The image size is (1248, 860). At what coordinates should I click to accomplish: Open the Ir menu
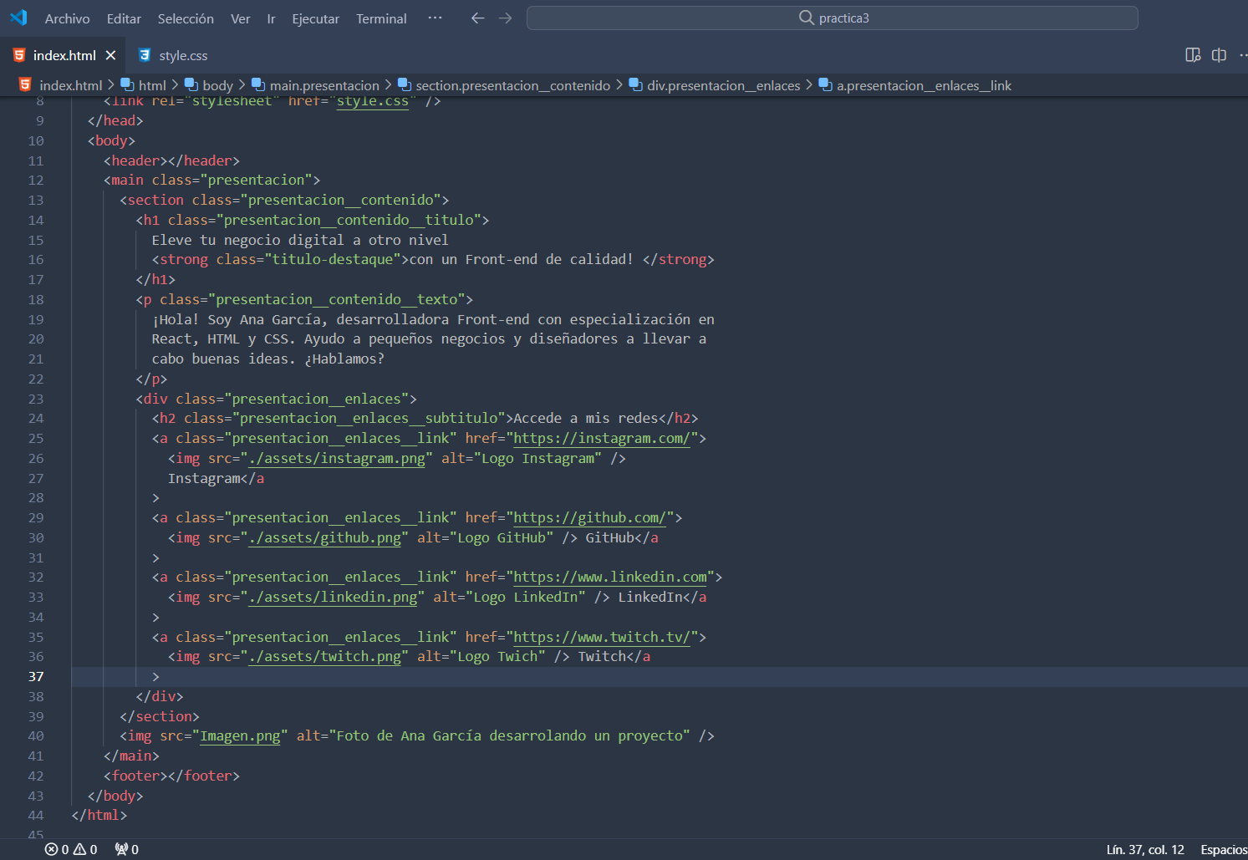pos(271,18)
